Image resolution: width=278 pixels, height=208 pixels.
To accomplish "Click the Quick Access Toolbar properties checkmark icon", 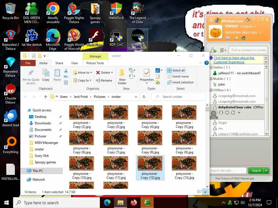I will tap(33, 56).
